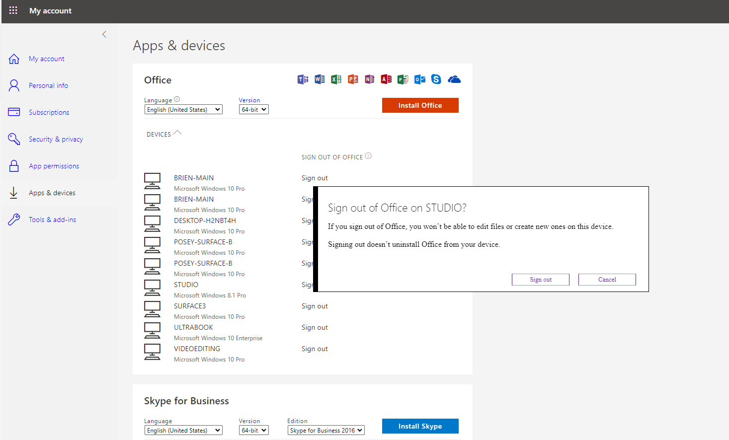Cancel the sign out dialog
This screenshot has width=729, height=440.
[x=607, y=280]
